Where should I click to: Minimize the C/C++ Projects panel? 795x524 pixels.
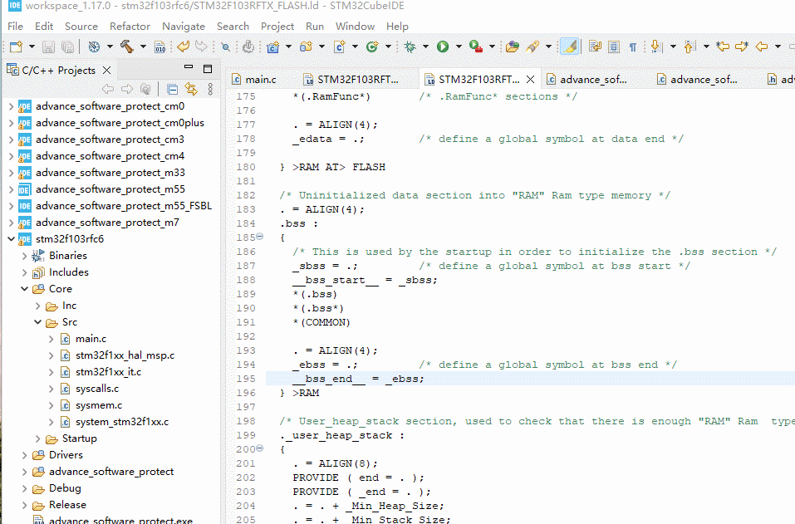point(189,67)
